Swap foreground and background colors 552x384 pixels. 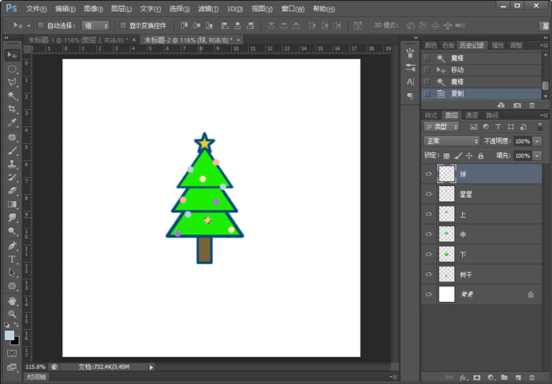point(17,325)
